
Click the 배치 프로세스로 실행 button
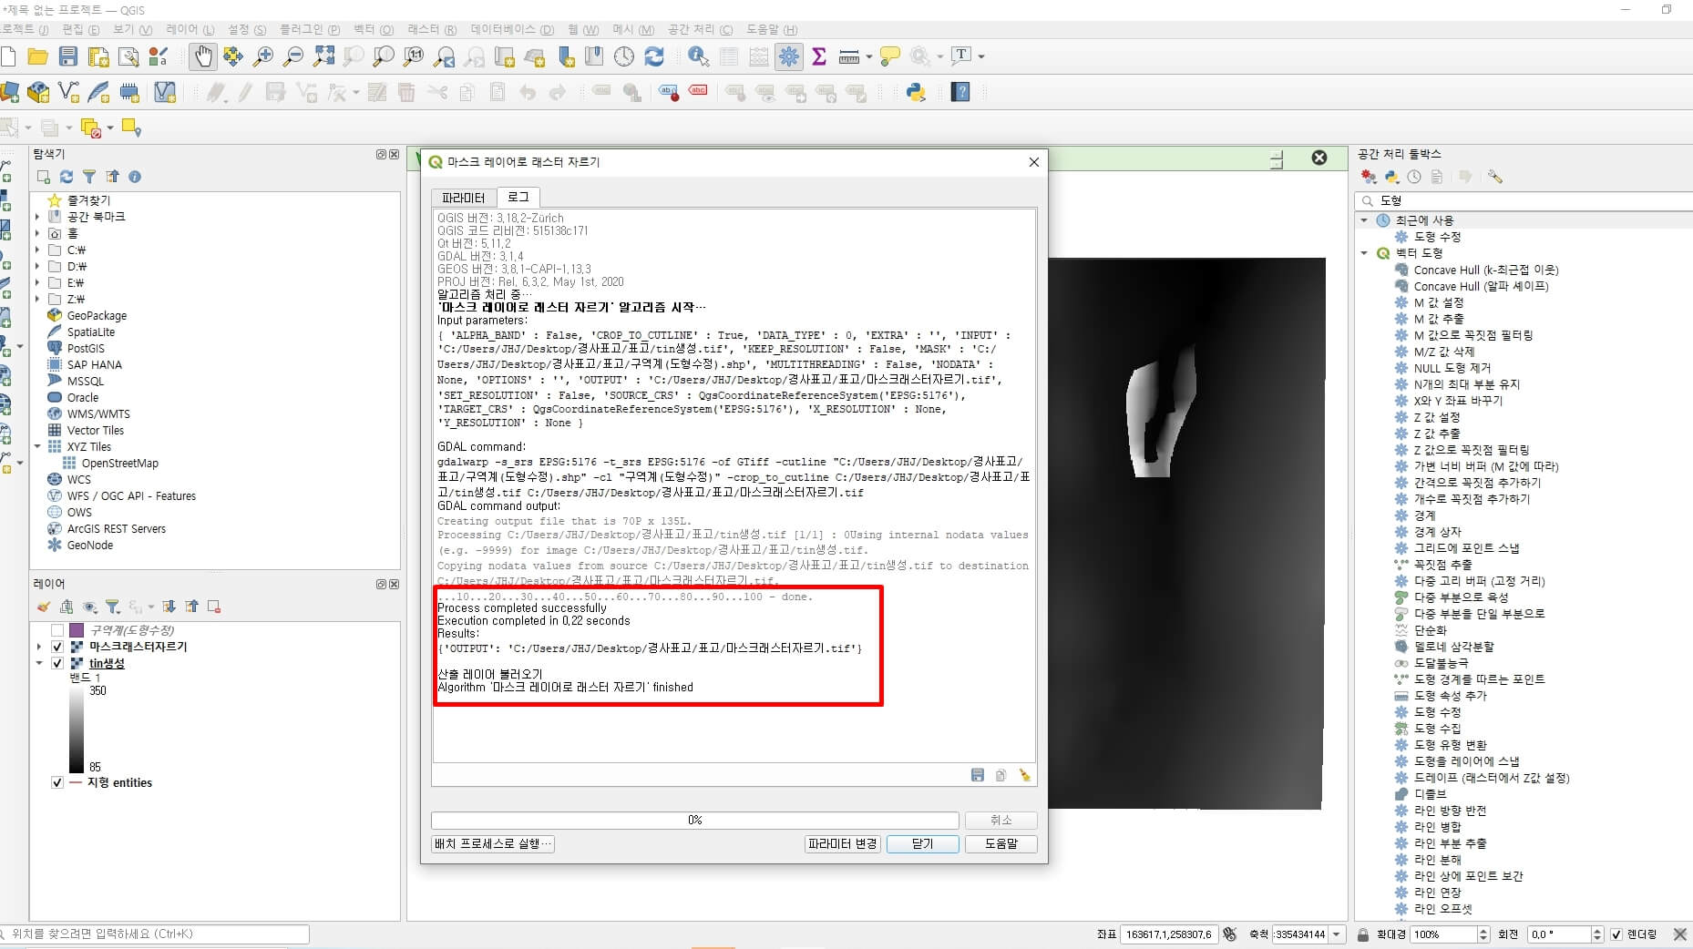tap(493, 844)
